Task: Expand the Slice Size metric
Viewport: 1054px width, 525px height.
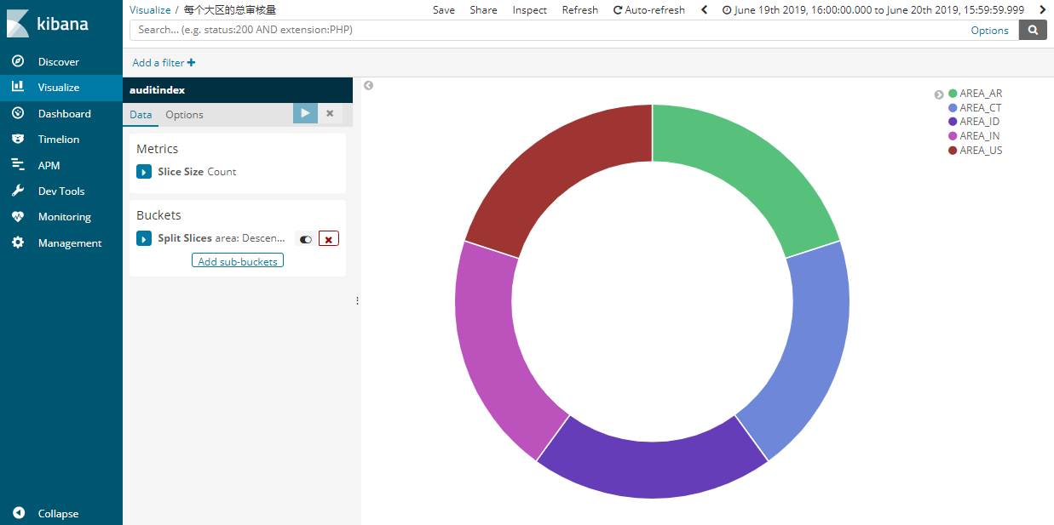Action: tap(144, 172)
